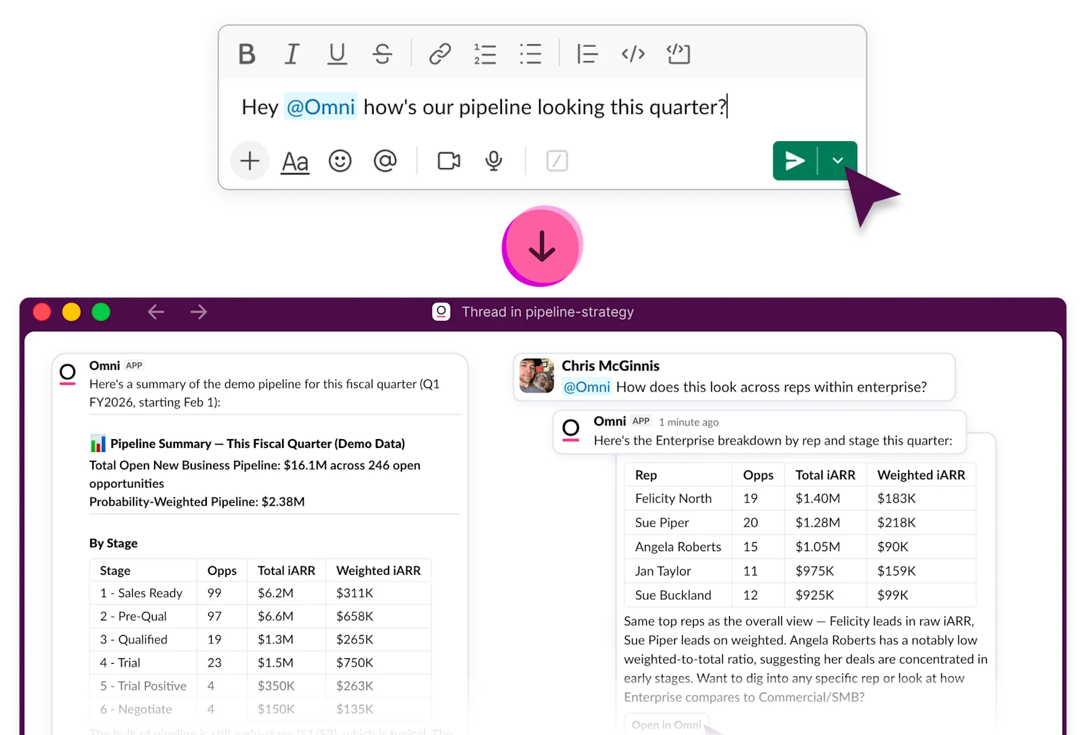Click the Omni icon in the title bar
The height and width of the screenshot is (735, 1085).
(x=441, y=312)
